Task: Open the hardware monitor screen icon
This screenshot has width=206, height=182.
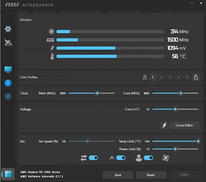Action: pos(8,69)
